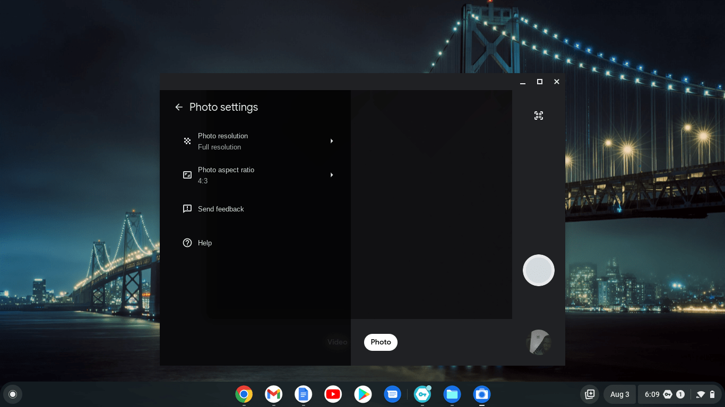Viewport: 725px width, 407px height.
Task: Expand the Photo aspect ratio options
Action: pos(257,175)
